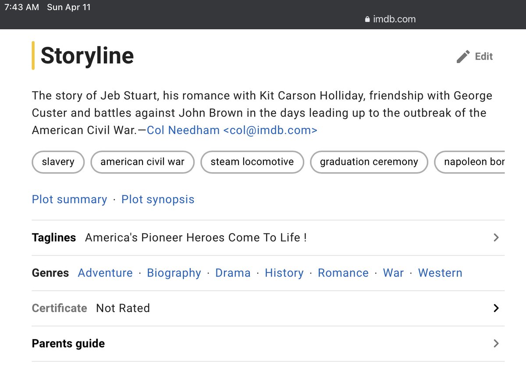Open Col Needham contributor link

coord(232,130)
